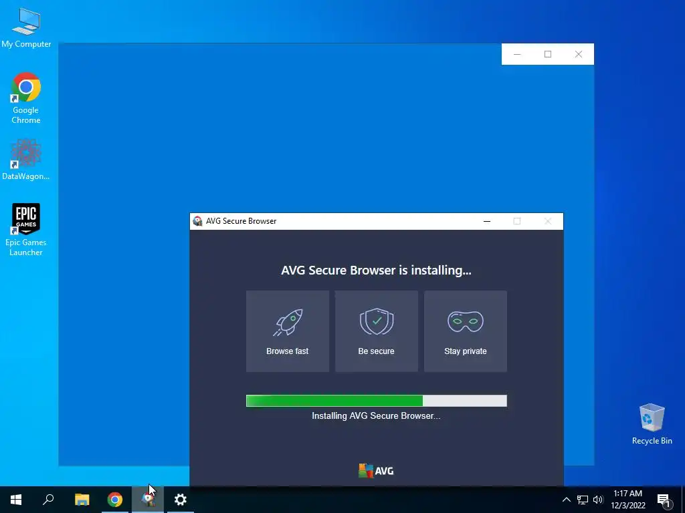Click the 'Installing AVG Secure Browser...' status text
The width and height of the screenshot is (685, 513).
(x=376, y=415)
